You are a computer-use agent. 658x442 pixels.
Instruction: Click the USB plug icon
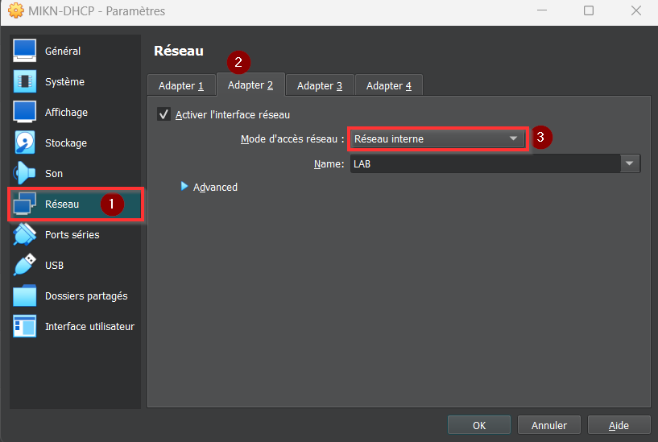coord(25,265)
